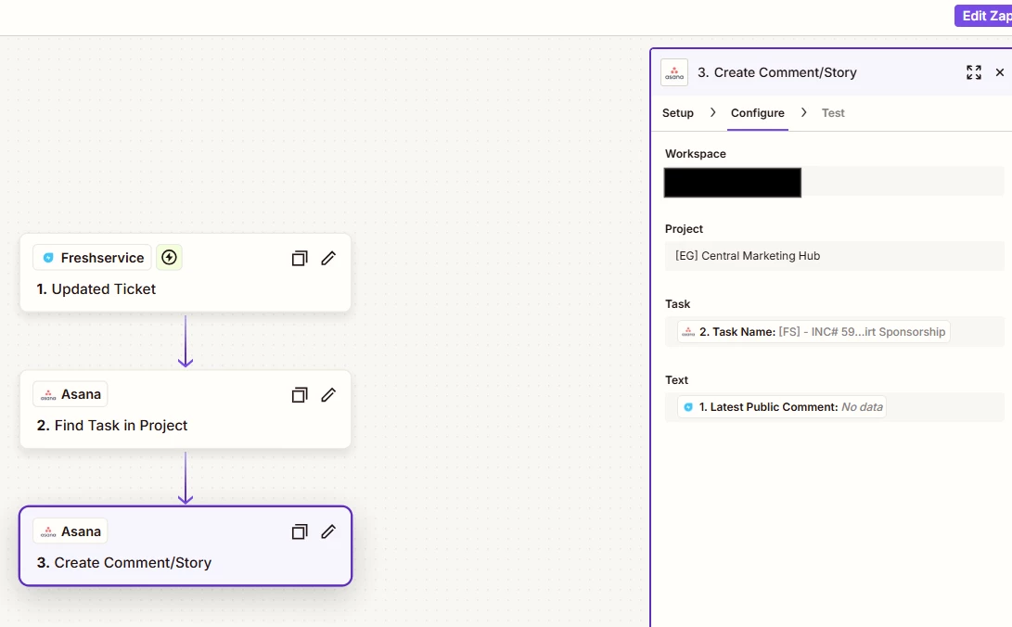Click the 'Project' field label
1012x627 pixels.
coord(684,229)
